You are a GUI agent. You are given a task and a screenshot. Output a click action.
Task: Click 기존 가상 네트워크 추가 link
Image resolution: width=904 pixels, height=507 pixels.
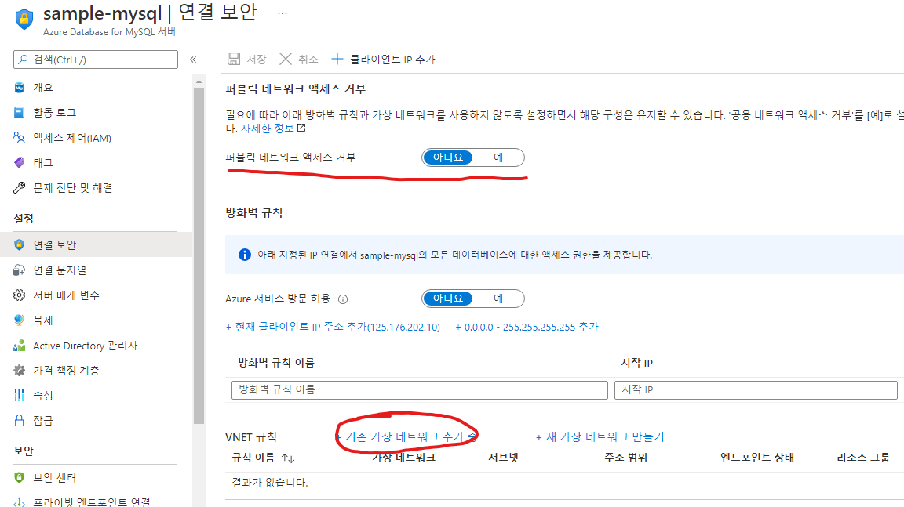(407, 436)
